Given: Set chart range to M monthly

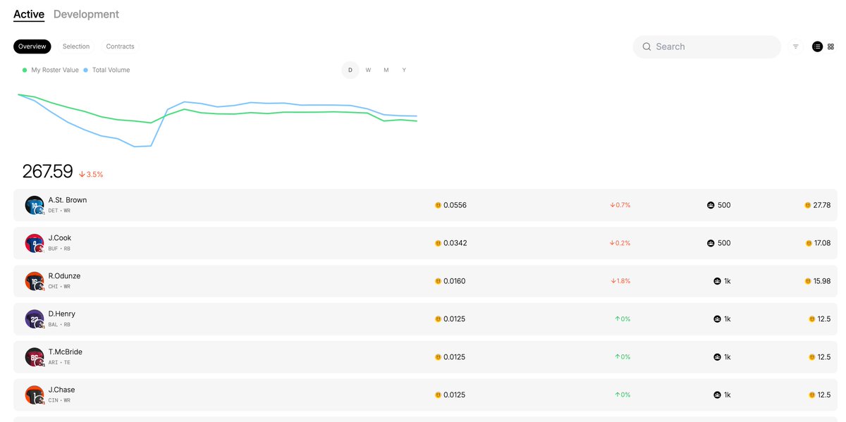Looking at the screenshot, I should 386,70.
